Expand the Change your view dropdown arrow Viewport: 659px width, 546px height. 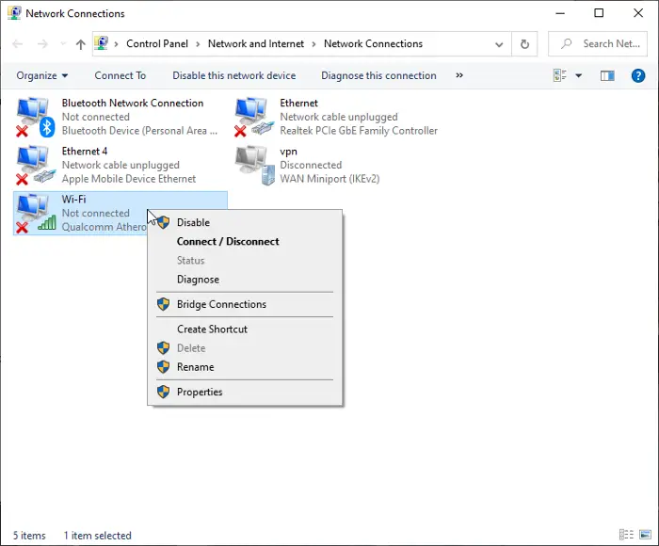(578, 75)
